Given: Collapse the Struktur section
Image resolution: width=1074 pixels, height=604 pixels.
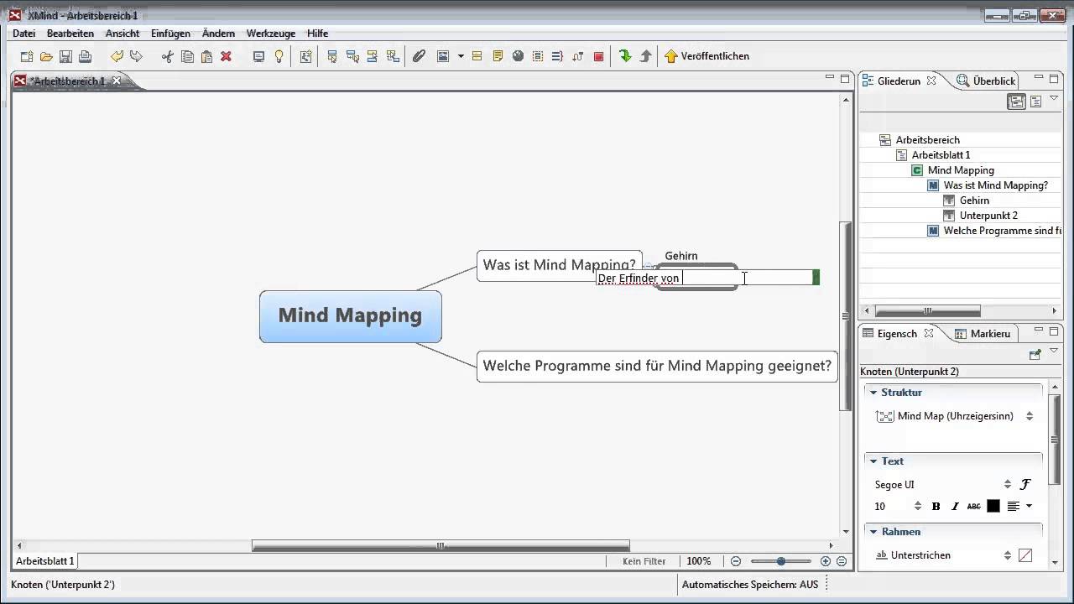Looking at the screenshot, I should point(873,393).
